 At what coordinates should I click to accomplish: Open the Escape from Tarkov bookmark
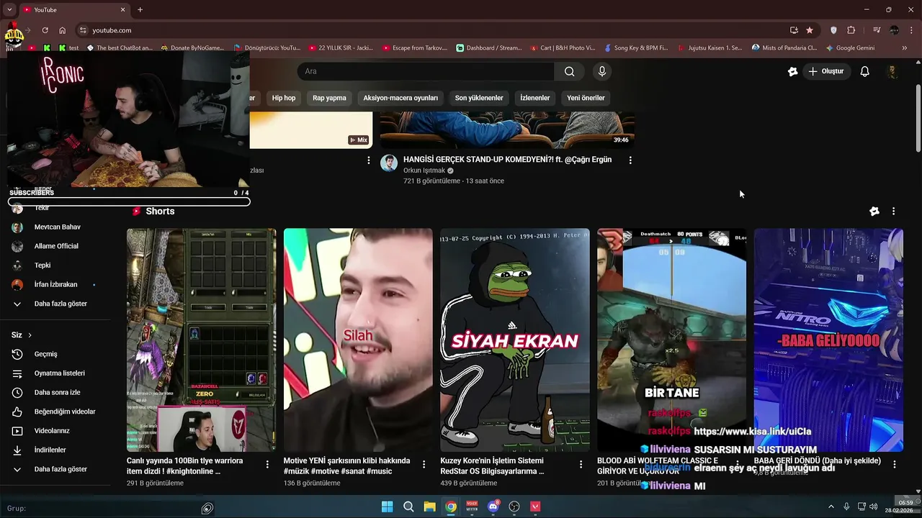coord(414,48)
